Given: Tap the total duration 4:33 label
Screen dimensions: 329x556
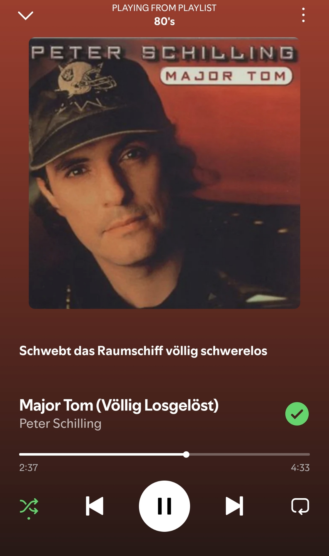Looking at the screenshot, I should pyautogui.click(x=300, y=468).
